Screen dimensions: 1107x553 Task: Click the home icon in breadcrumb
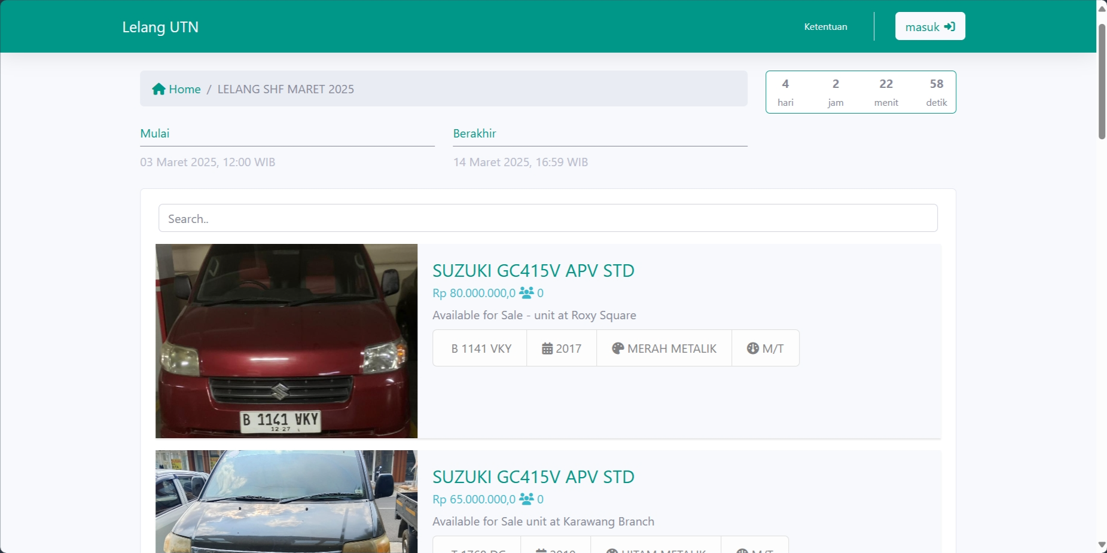coord(159,88)
